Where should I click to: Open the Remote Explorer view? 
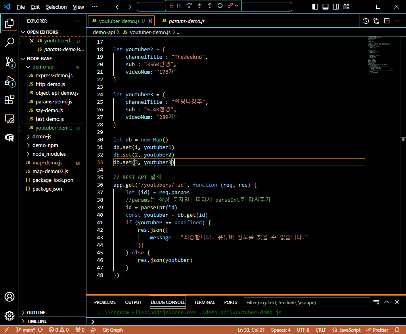tap(10, 119)
